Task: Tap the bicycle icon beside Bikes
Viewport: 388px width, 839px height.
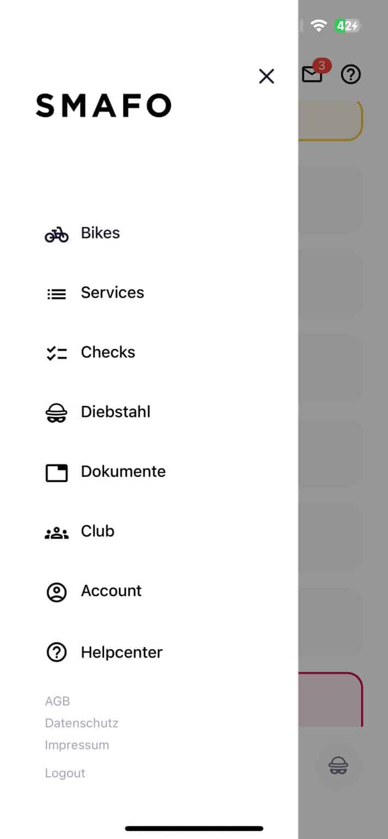Action: 56,235
